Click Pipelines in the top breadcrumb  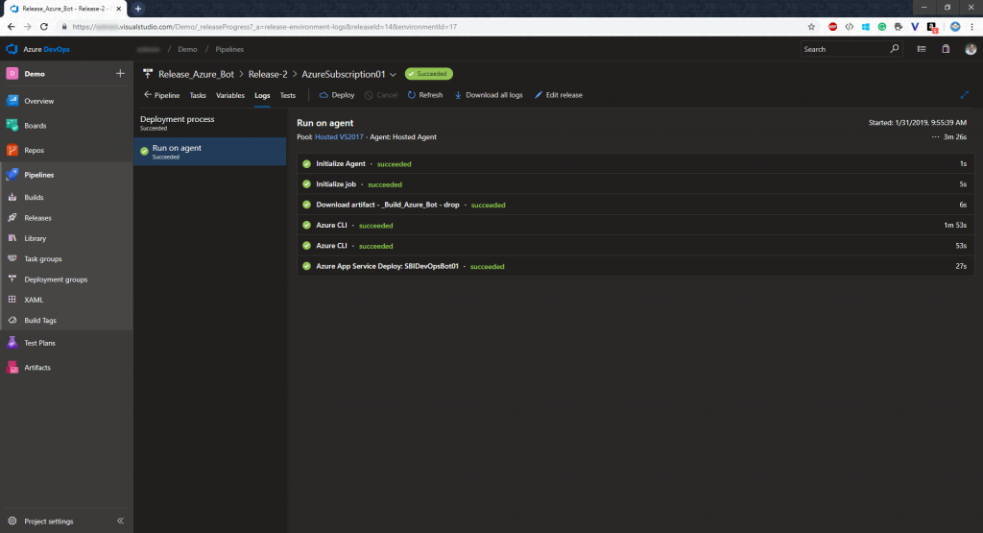pos(229,49)
